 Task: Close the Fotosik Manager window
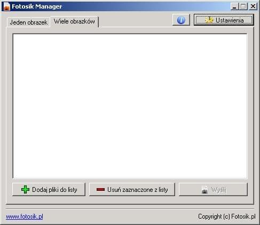(253, 6)
